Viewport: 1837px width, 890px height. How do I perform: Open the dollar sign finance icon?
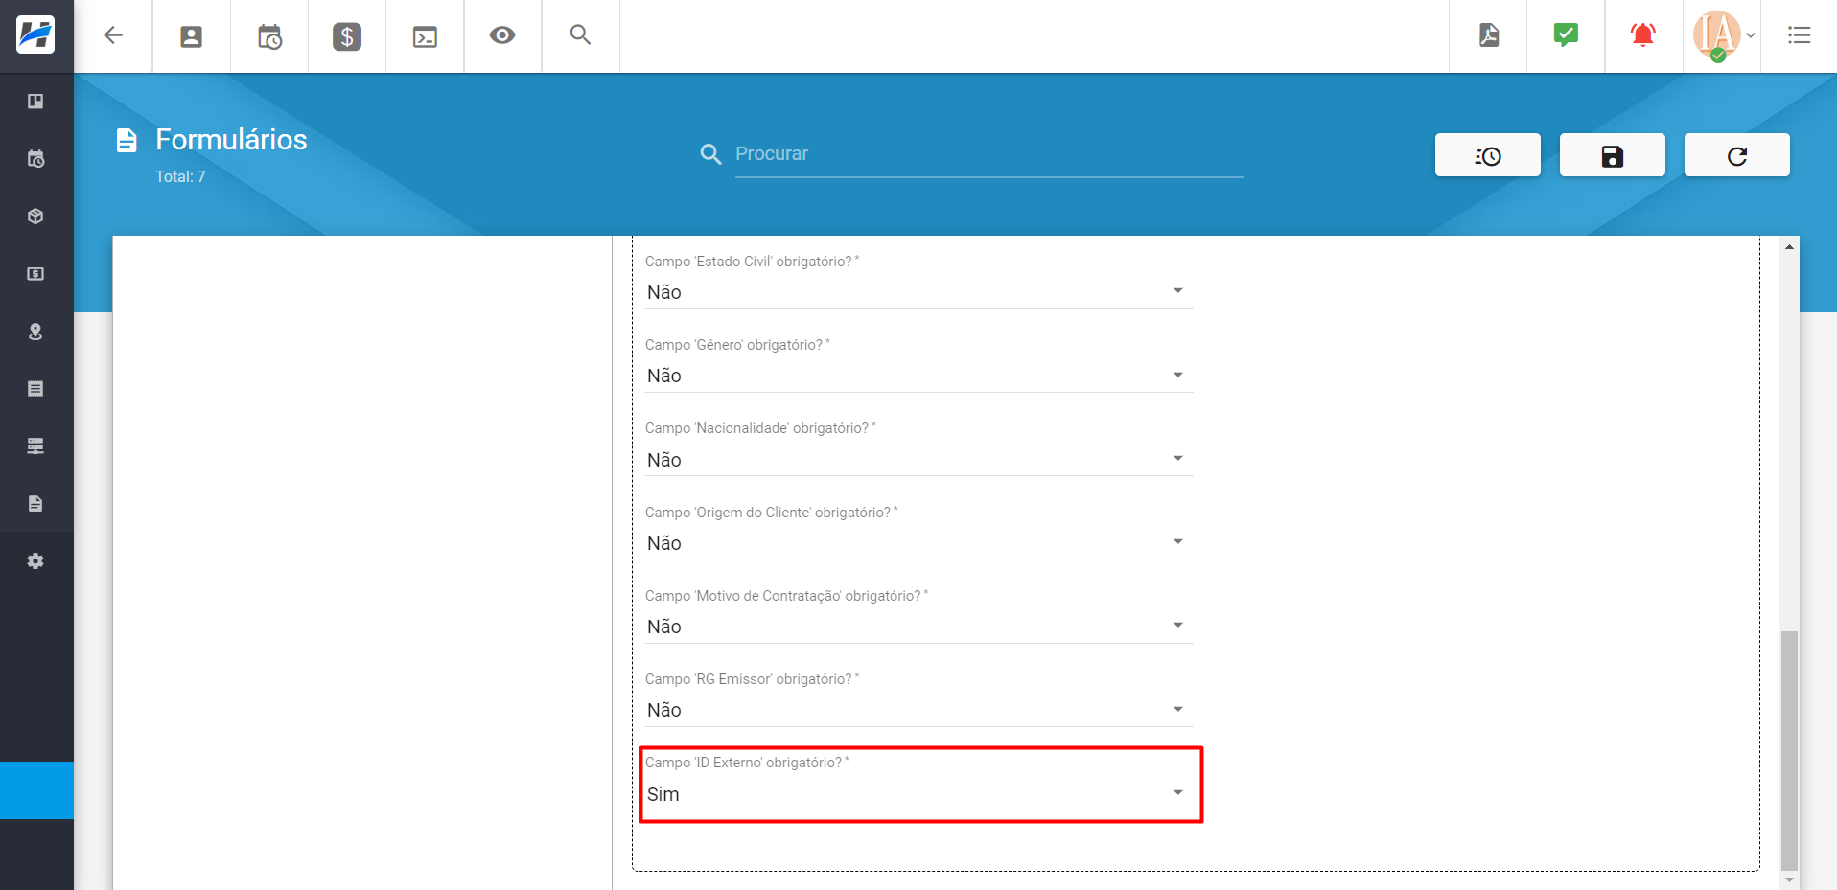point(347,36)
